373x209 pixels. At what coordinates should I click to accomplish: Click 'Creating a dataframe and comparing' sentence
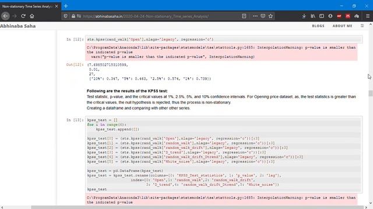139,108
